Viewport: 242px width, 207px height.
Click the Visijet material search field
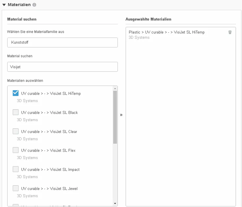(x=62, y=67)
